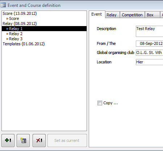Click the Location label
Screen dimensions: 163x151
click(104, 62)
